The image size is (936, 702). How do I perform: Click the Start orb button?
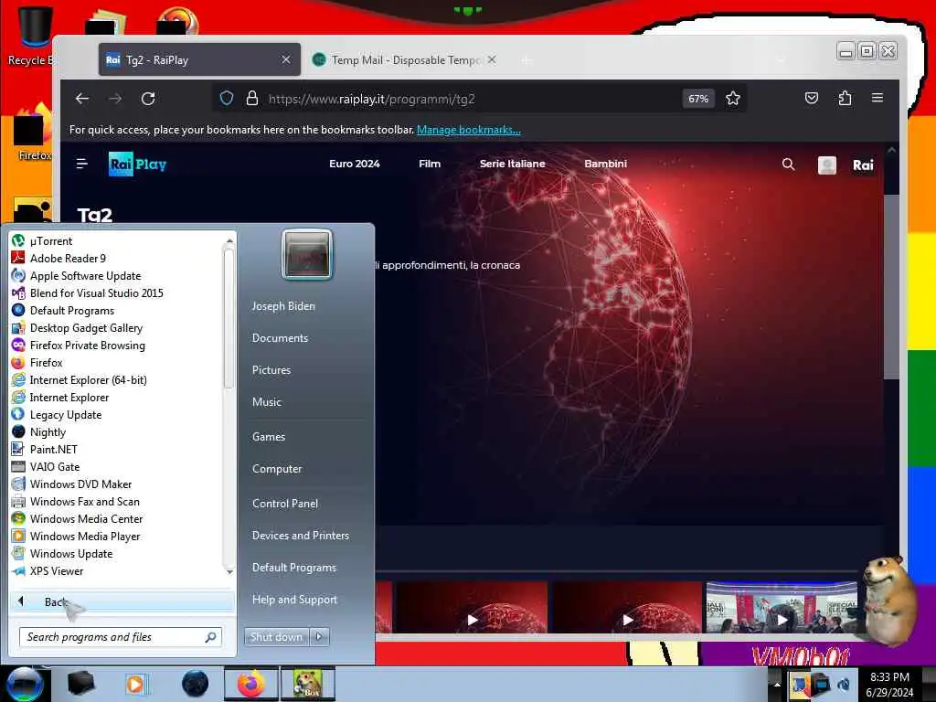(x=24, y=684)
